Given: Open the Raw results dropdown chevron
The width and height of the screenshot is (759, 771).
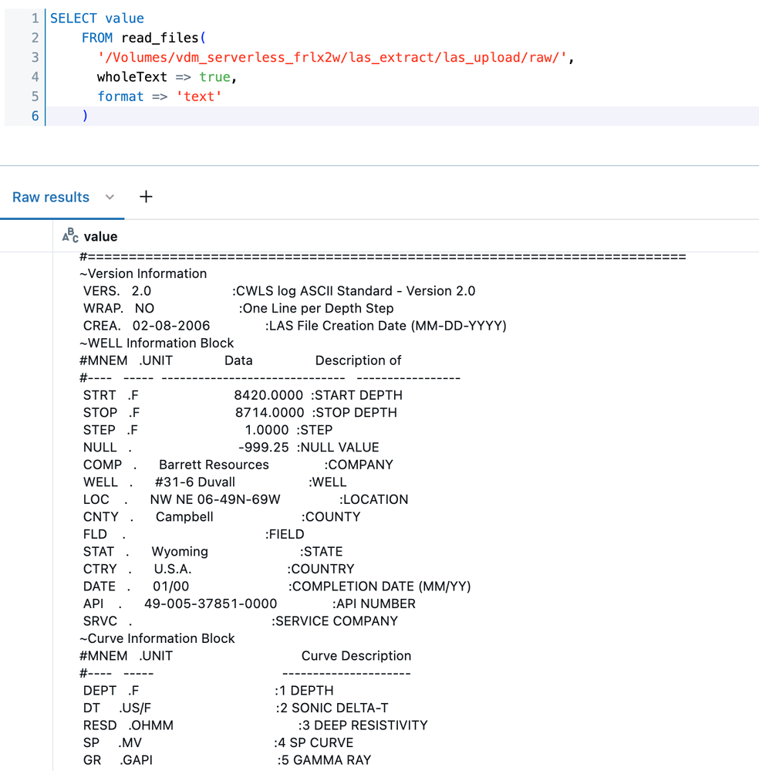Looking at the screenshot, I should click(110, 198).
